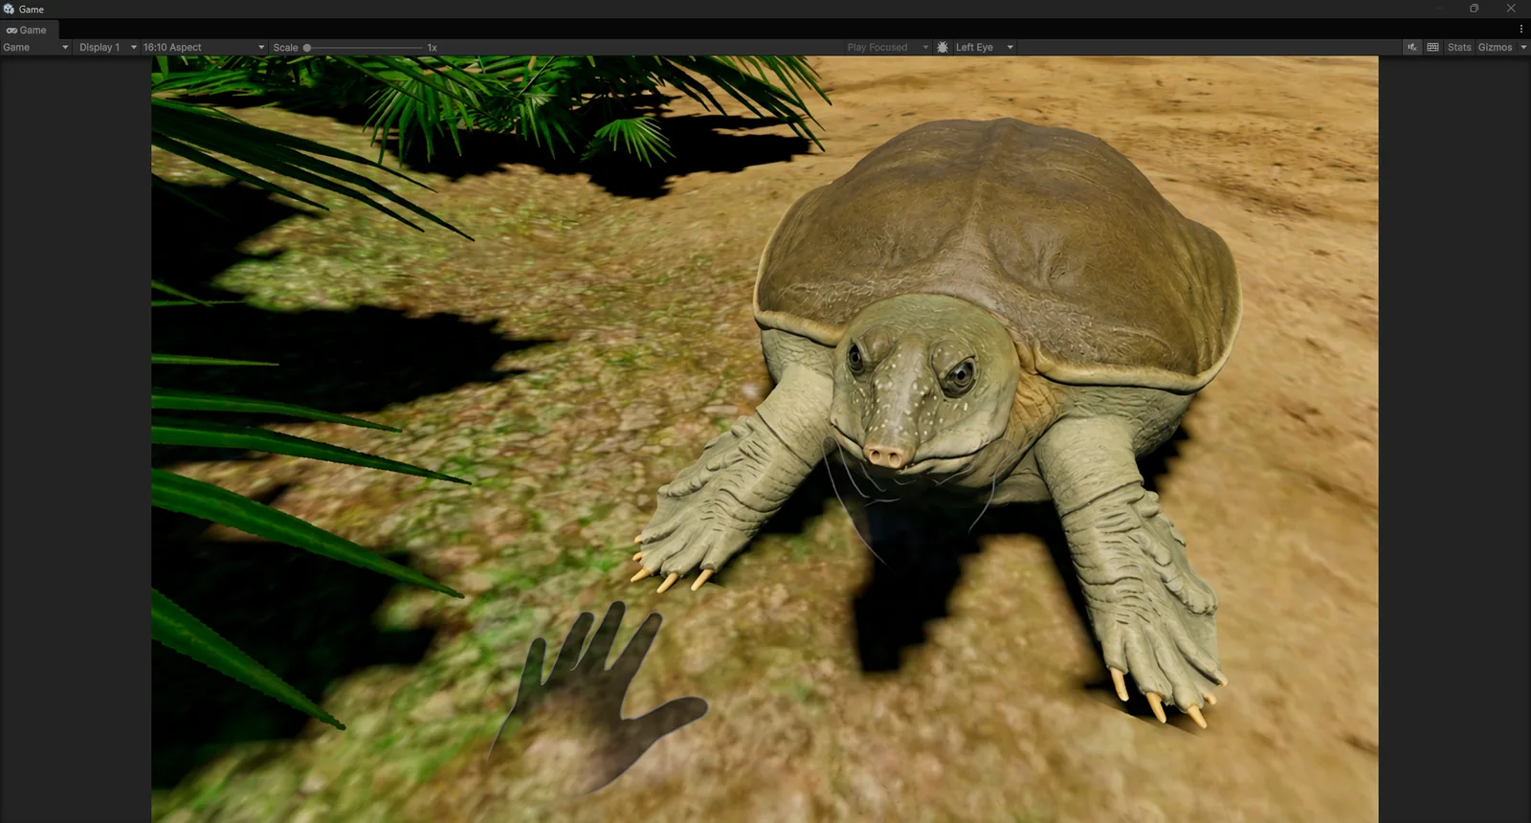Screen dimensions: 1531x823
Task: Select the Game tab
Action: click(27, 30)
